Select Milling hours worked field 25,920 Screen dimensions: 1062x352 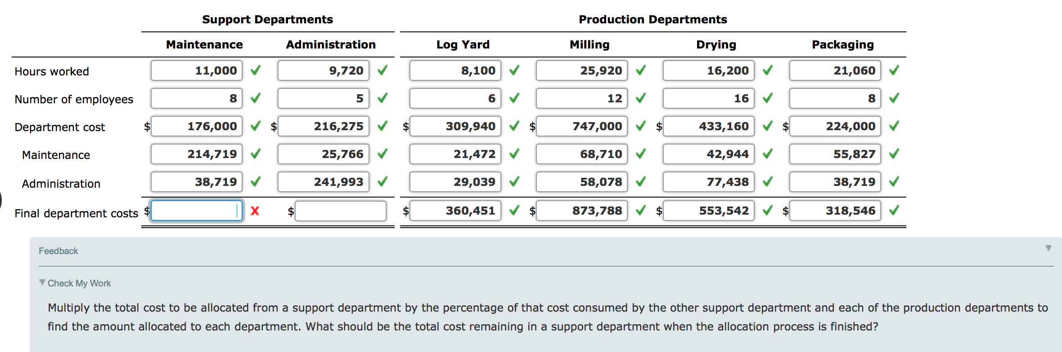tap(582, 70)
